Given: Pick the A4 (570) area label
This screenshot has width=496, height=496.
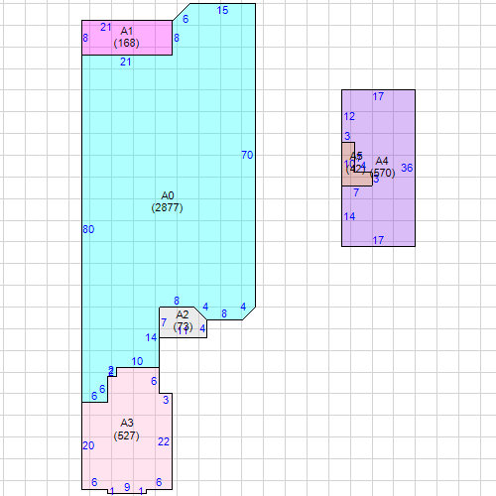Looking at the screenshot, I should pyautogui.click(x=382, y=167).
